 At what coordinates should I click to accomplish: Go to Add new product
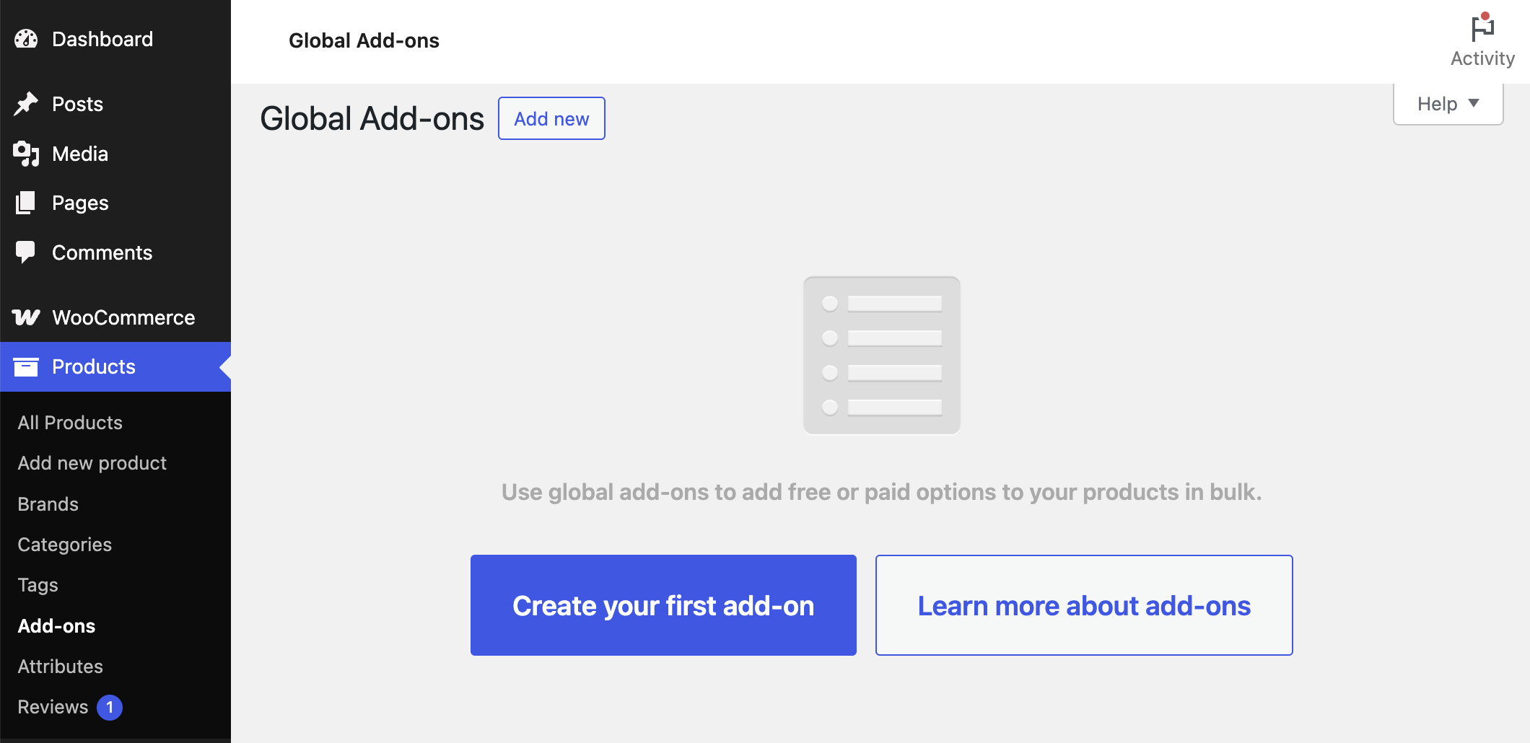click(92, 462)
